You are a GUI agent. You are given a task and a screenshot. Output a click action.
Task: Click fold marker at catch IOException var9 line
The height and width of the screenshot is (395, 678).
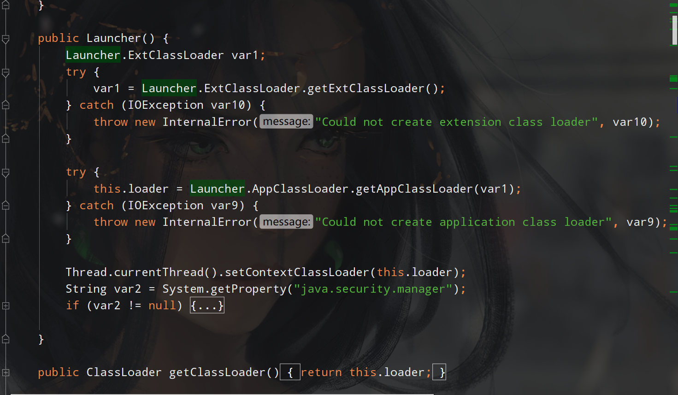(x=6, y=205)
